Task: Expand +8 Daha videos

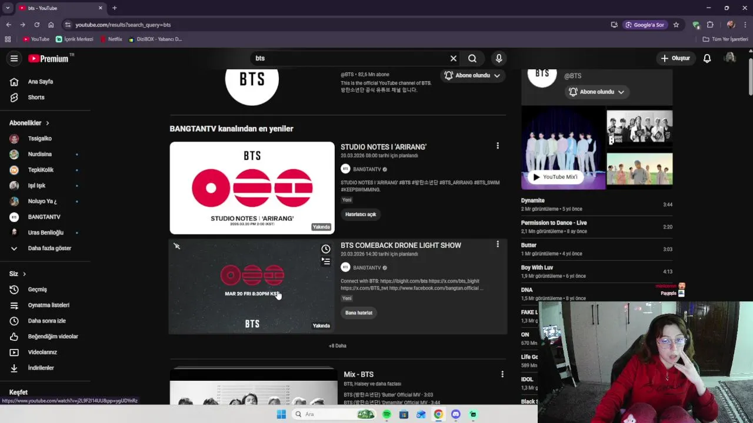Action: pyautogui.click(x=338, y=346)
